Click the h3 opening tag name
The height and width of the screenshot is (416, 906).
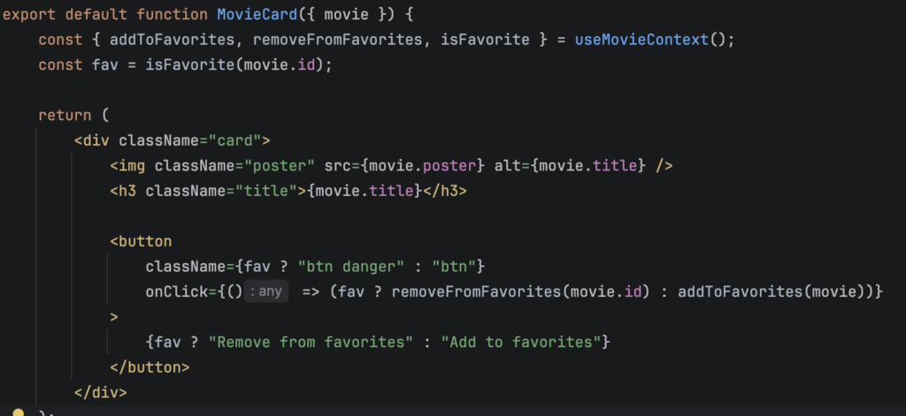(x=127, y=190)
